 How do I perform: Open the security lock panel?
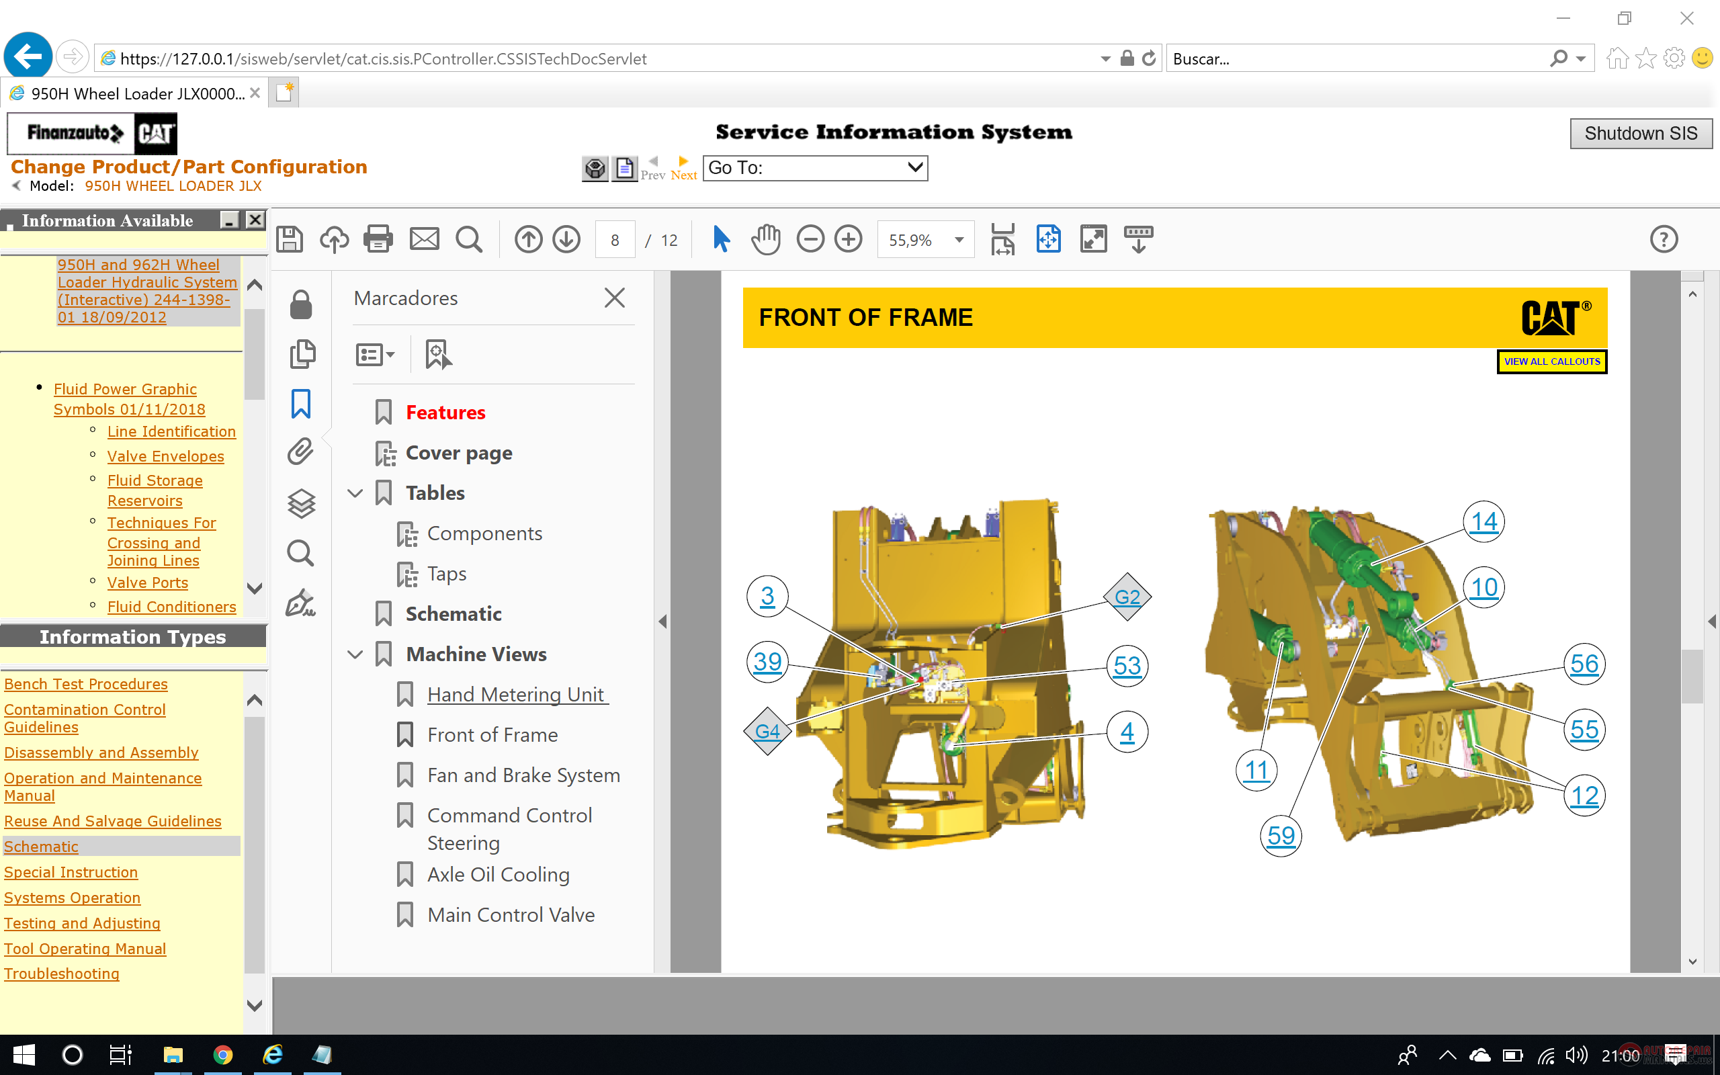pyautogui.click(x=300, y=304)
